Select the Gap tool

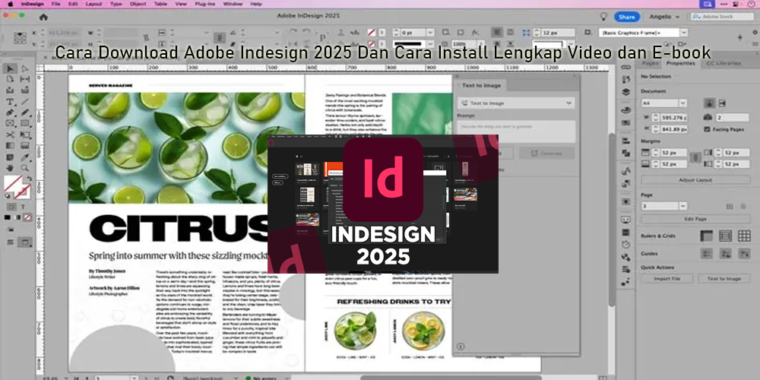[25, 79]
